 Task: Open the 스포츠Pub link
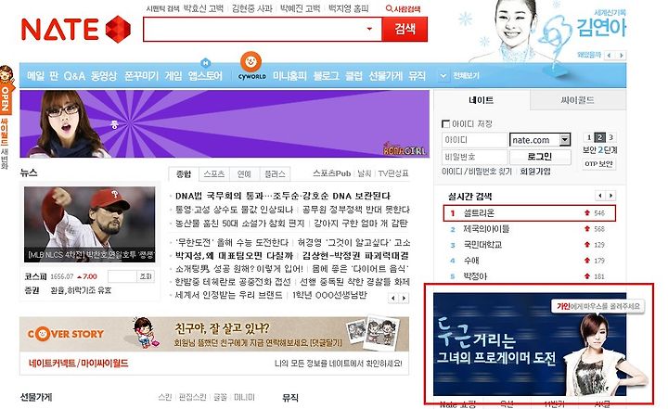[x=331, y=173]
